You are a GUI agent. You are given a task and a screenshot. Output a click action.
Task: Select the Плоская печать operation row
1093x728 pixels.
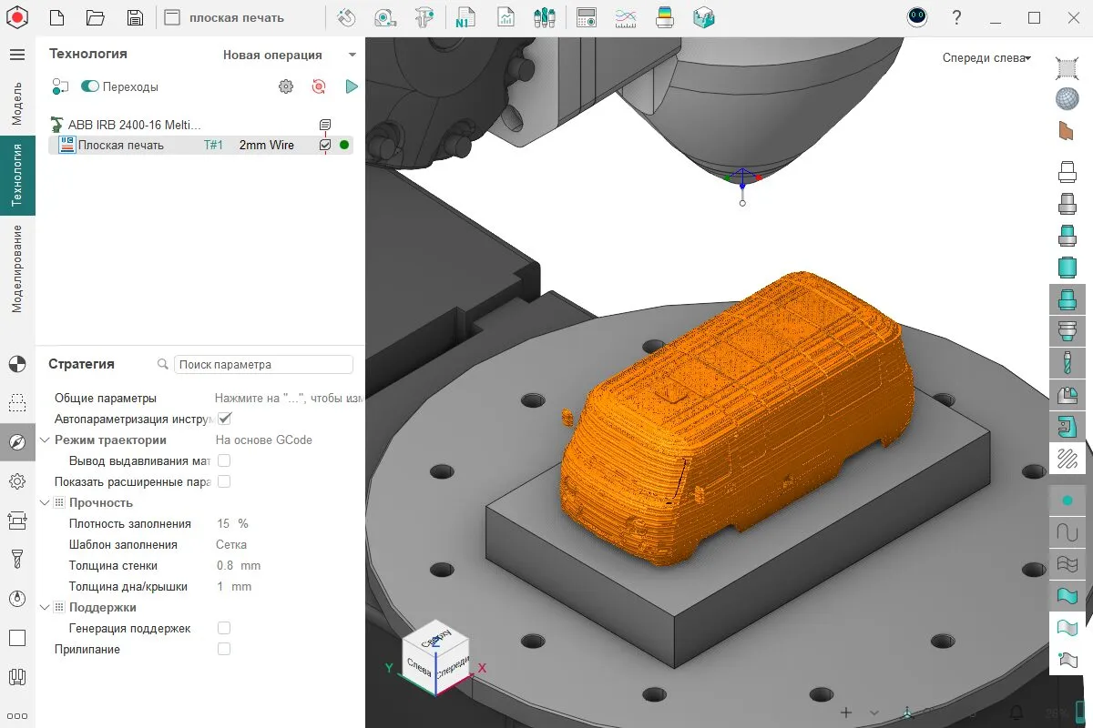tap(120, 145)
